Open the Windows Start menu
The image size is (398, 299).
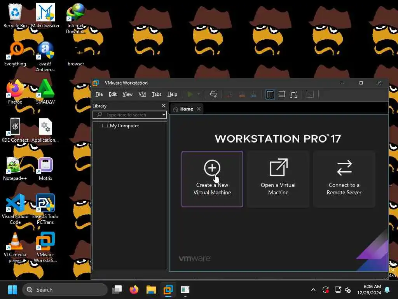coord(12,290)
